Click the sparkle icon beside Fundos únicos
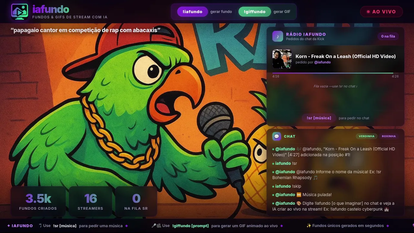 (309, 226)
